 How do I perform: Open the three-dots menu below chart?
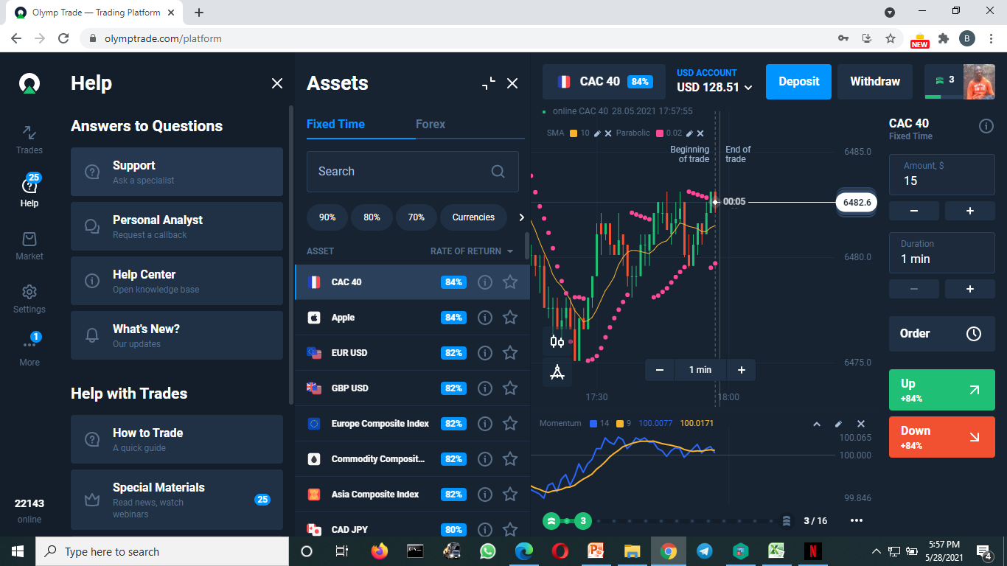click(856, 520)
